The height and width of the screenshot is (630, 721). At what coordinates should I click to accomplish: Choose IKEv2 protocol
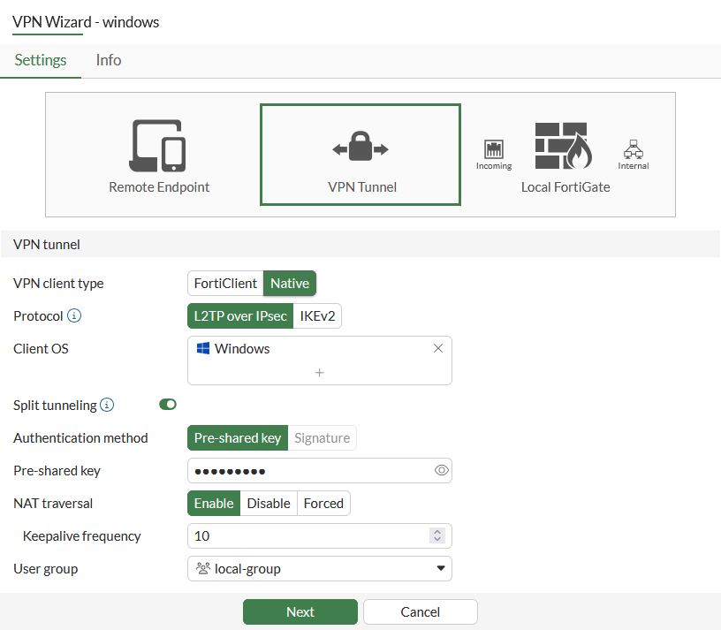[x=317, y=316]
